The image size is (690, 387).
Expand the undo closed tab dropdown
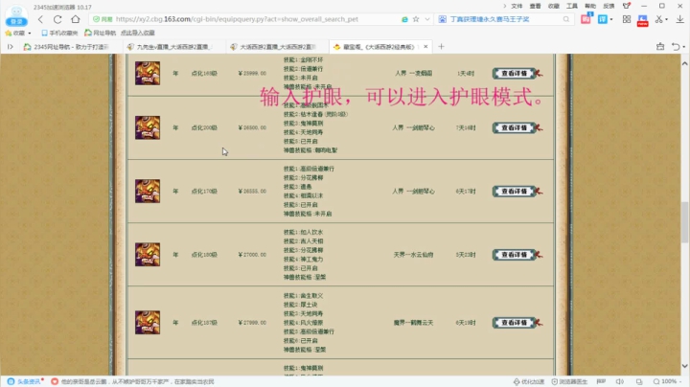point(684,47)
